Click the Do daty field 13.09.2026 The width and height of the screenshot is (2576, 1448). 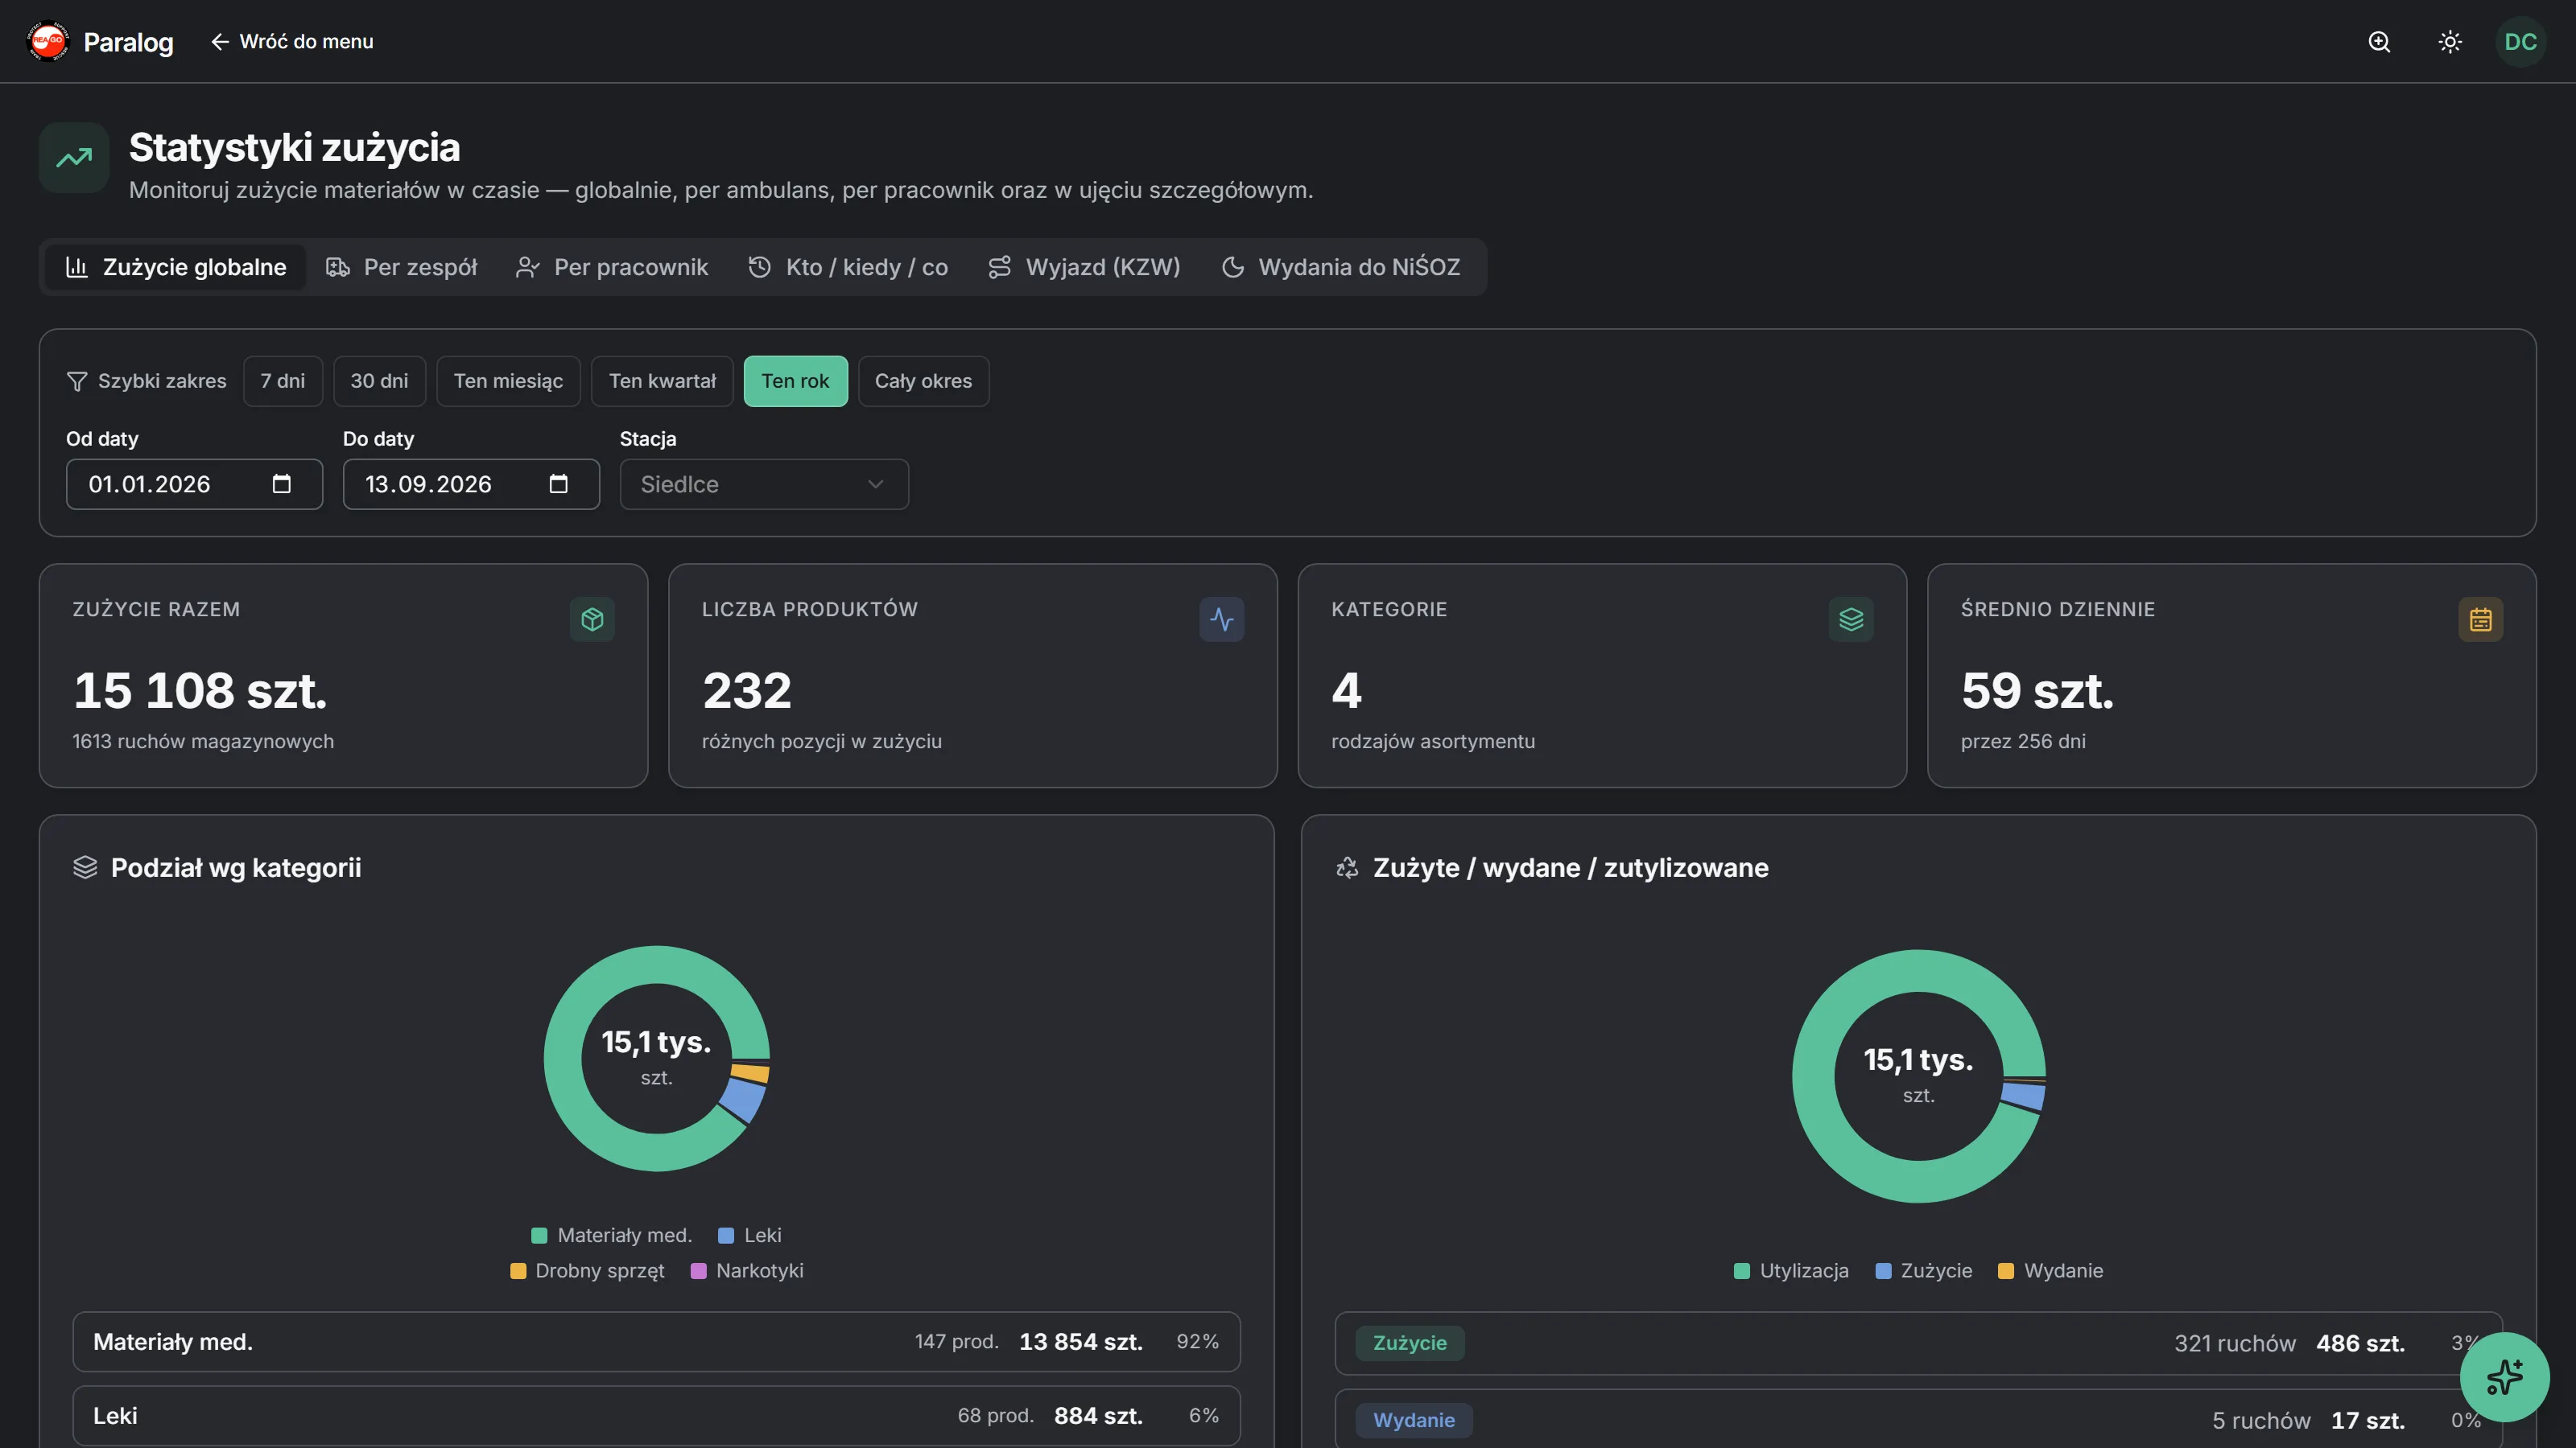click(x=471, y=483)
